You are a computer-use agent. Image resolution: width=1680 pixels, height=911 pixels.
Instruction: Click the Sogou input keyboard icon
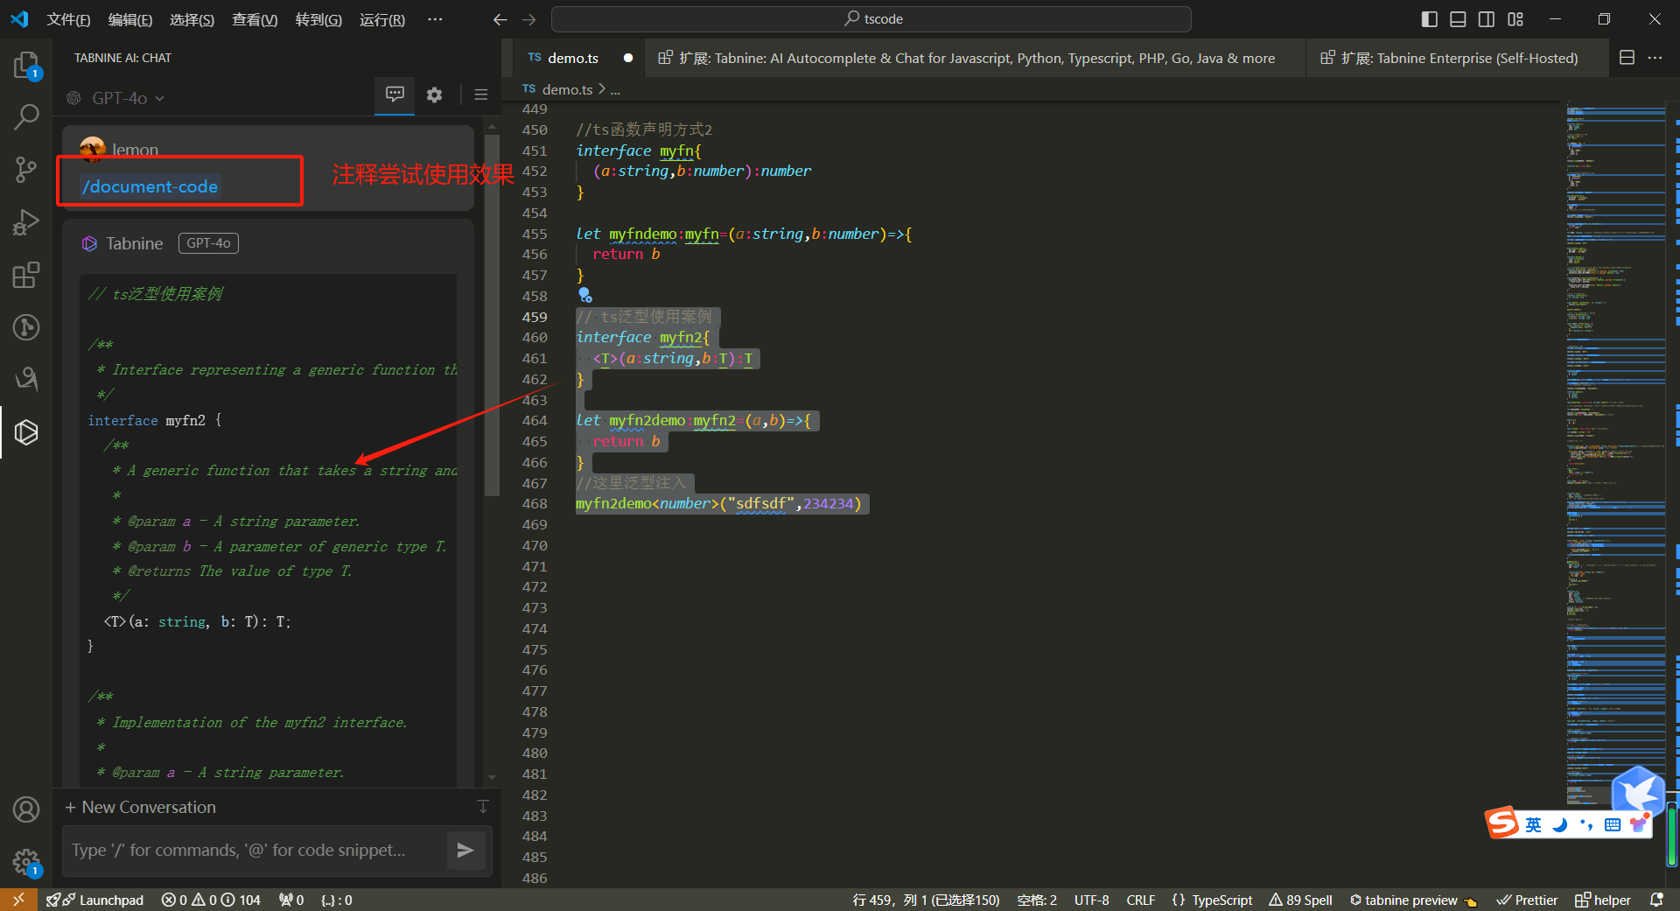pos(1613,824)
